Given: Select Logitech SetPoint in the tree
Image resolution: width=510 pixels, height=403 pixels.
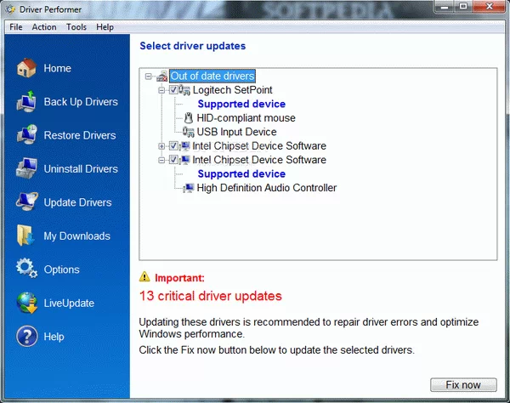Looking at the screenshot, I should point(232,90).
